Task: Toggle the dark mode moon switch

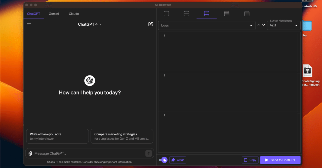Action: pyautogui.click(x=163, y=160)
